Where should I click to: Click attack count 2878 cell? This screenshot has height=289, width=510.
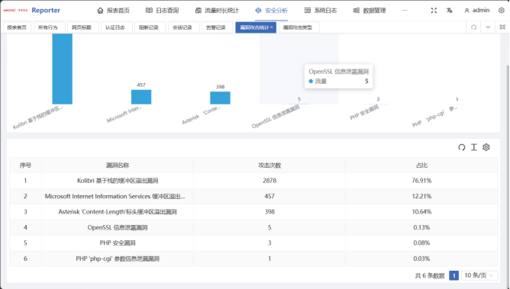pyautogui.click(x=270, y=181)
